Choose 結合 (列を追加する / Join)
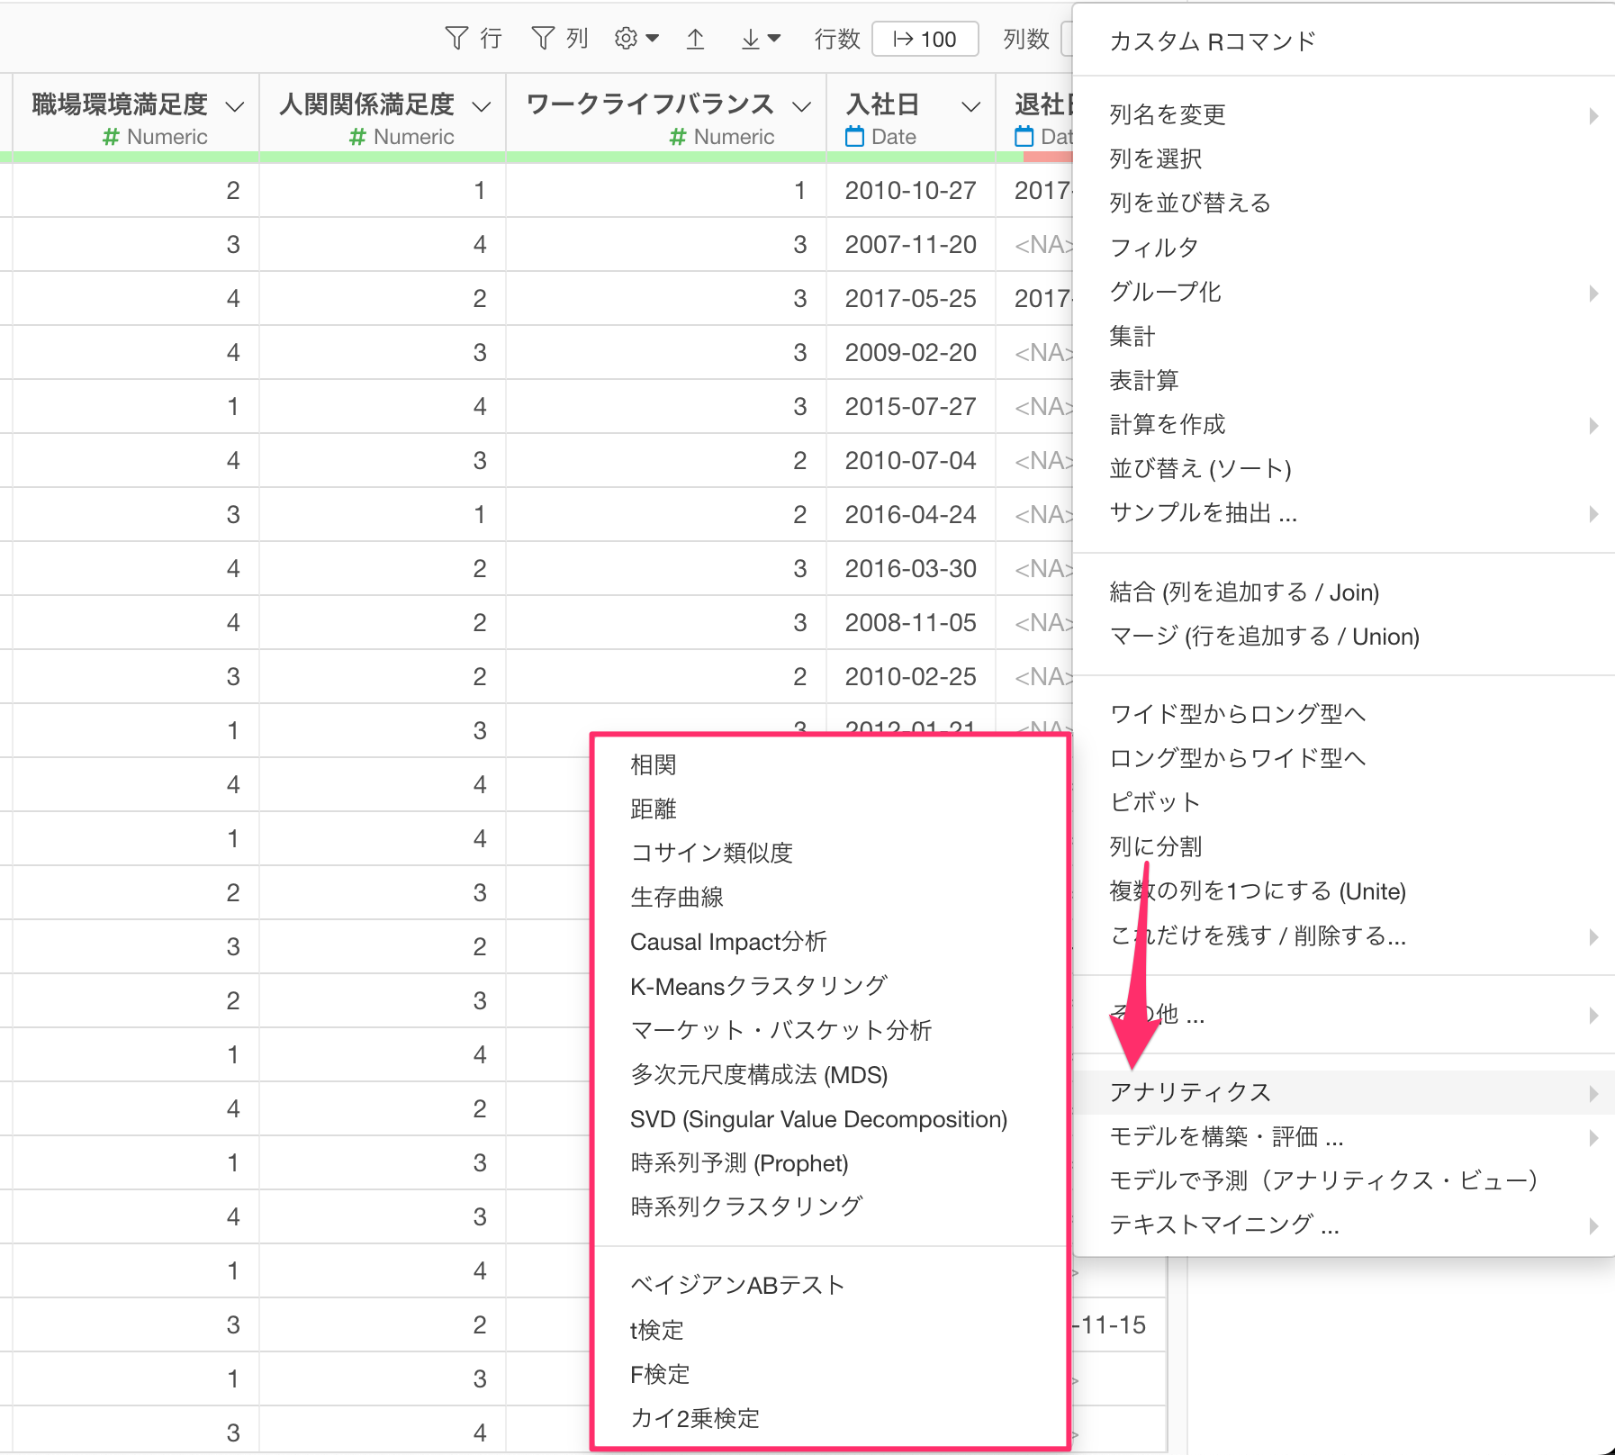1615x1455 pixels. click(1244, 592)
